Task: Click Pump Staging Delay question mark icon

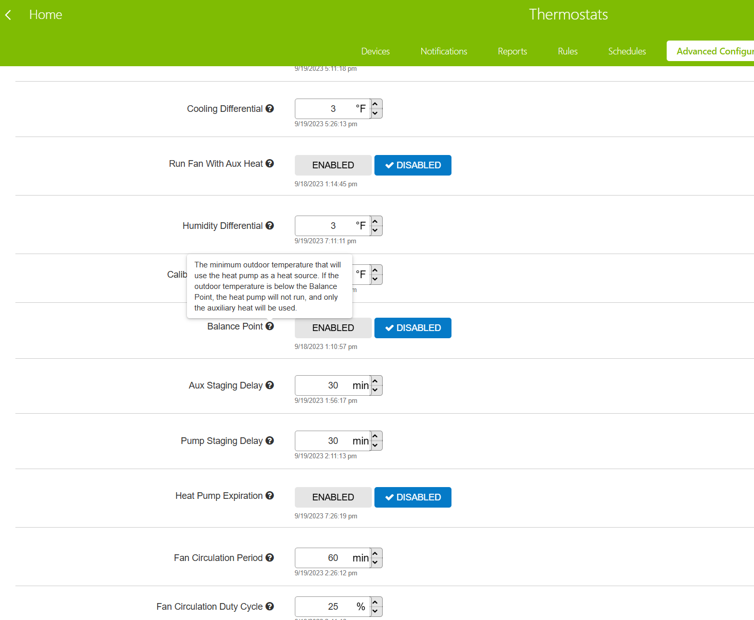Action: click(x=270, y=440)
